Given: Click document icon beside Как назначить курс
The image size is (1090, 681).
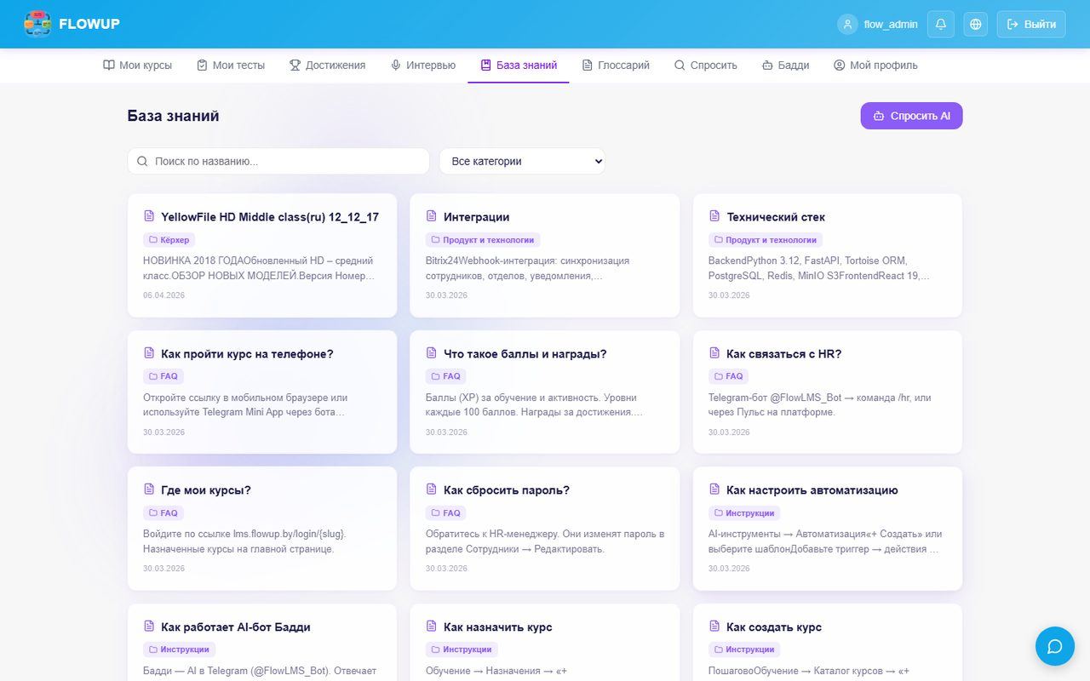Looking at the screenshot, I should pos(432,627).
